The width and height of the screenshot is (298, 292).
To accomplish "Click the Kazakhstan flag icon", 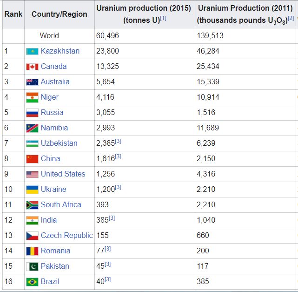I will click(32, 51).
